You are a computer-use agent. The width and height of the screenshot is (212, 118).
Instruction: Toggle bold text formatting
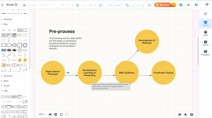click(64, 5)
